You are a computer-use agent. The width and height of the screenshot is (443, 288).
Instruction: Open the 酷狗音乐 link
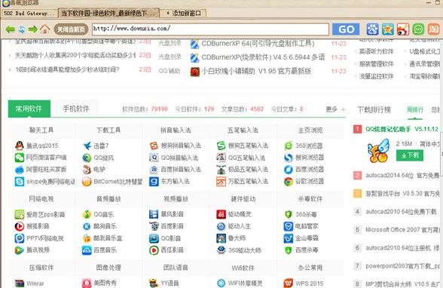(105, 226)
